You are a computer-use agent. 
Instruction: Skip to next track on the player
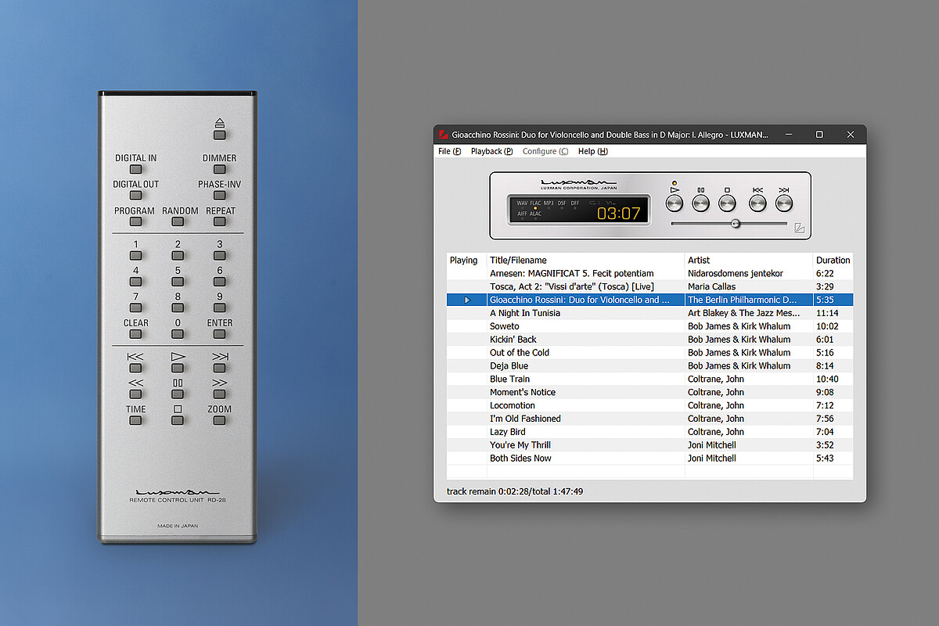point(784,203)
